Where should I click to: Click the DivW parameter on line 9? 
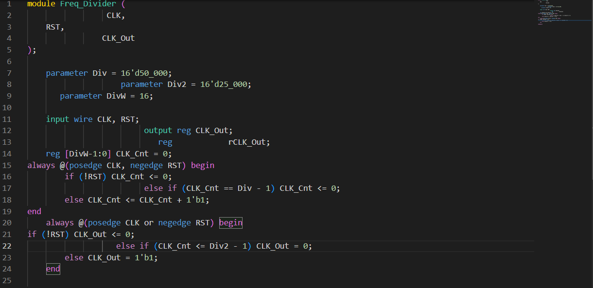[117, 96]
